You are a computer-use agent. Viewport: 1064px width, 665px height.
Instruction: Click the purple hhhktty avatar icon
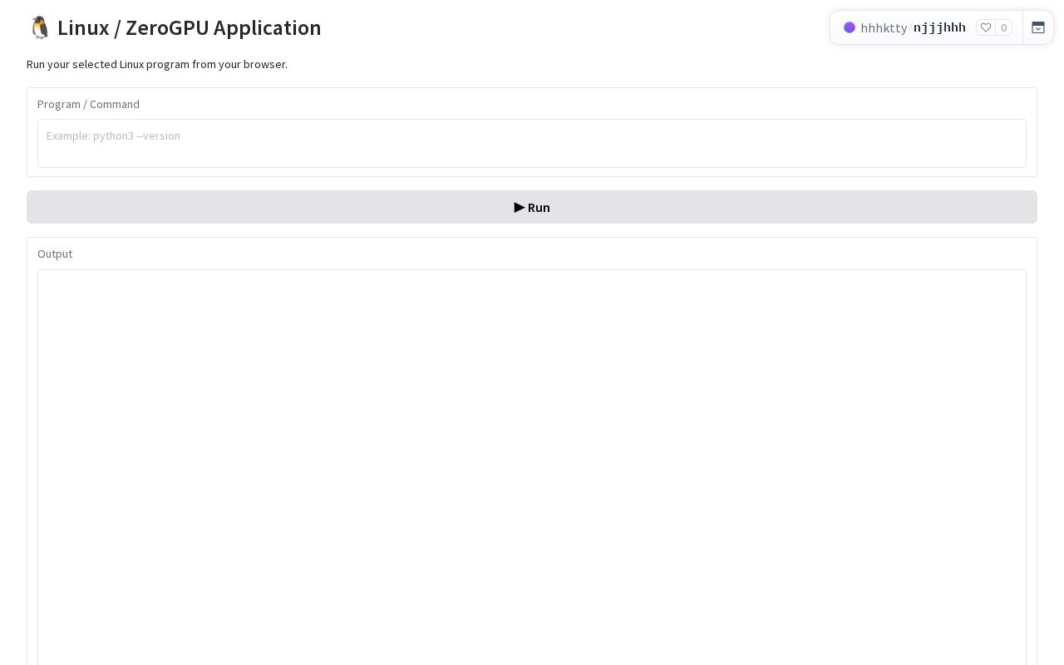850,27
